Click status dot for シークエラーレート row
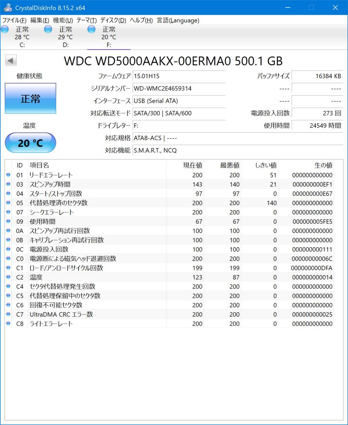Viewport: 348px width, 425px height. (x=8, y=212)
